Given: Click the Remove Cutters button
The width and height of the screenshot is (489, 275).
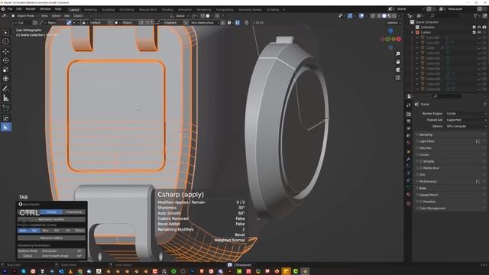Looking at the screenshot, I should tap(51, 238).
